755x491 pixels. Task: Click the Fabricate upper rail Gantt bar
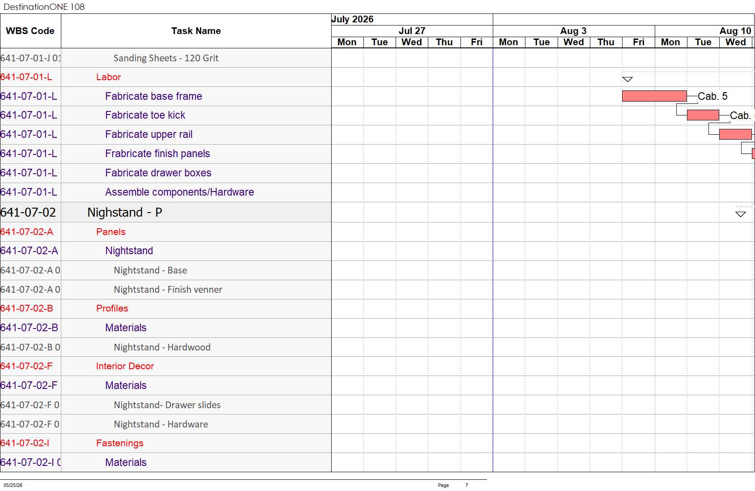[735, 134]
